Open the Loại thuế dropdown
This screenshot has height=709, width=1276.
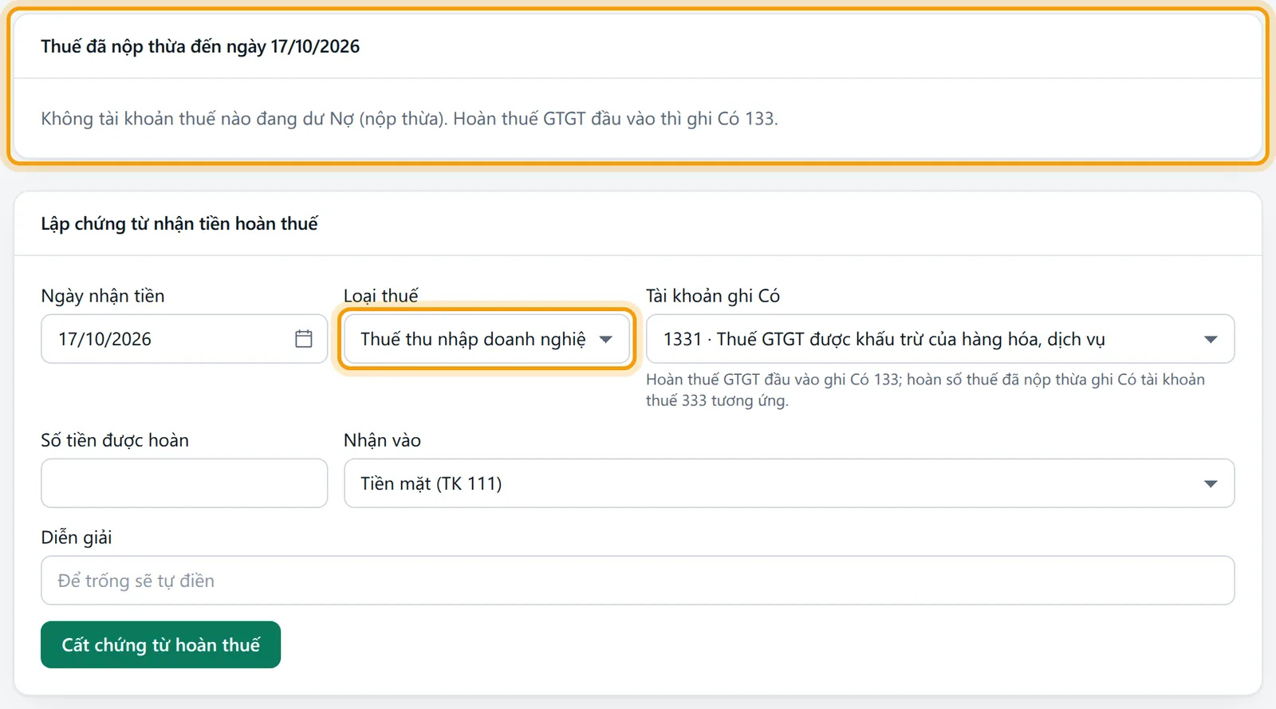(486, 339)
